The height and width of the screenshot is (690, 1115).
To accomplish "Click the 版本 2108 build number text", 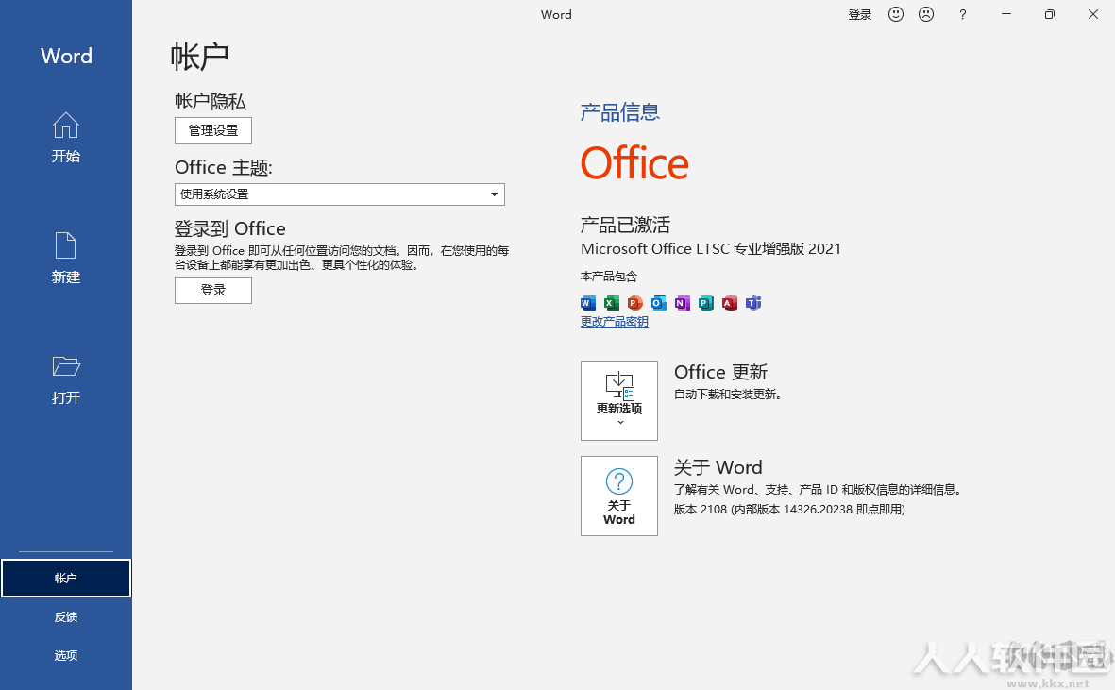I will pyautogui.click(x=789, y=510).
